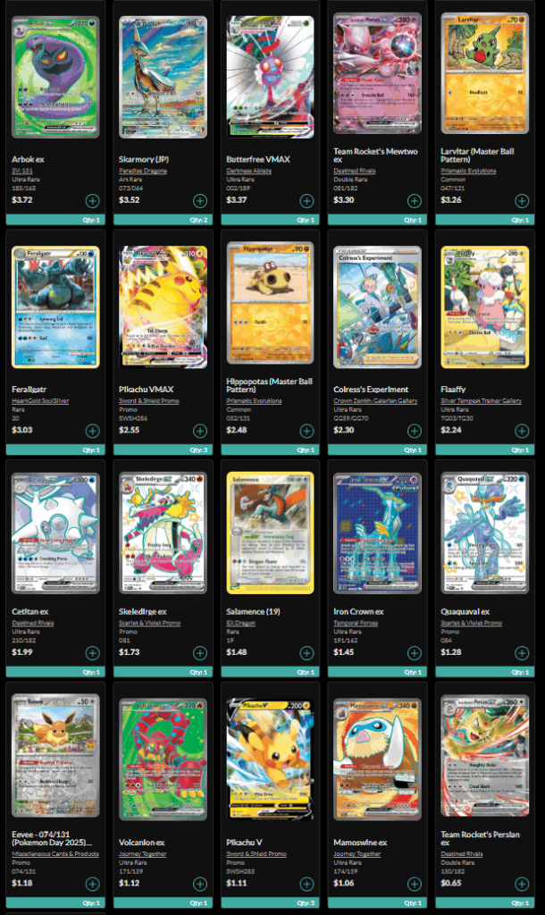View the Skarmory (JP) card thumbnail

[163, 77]
